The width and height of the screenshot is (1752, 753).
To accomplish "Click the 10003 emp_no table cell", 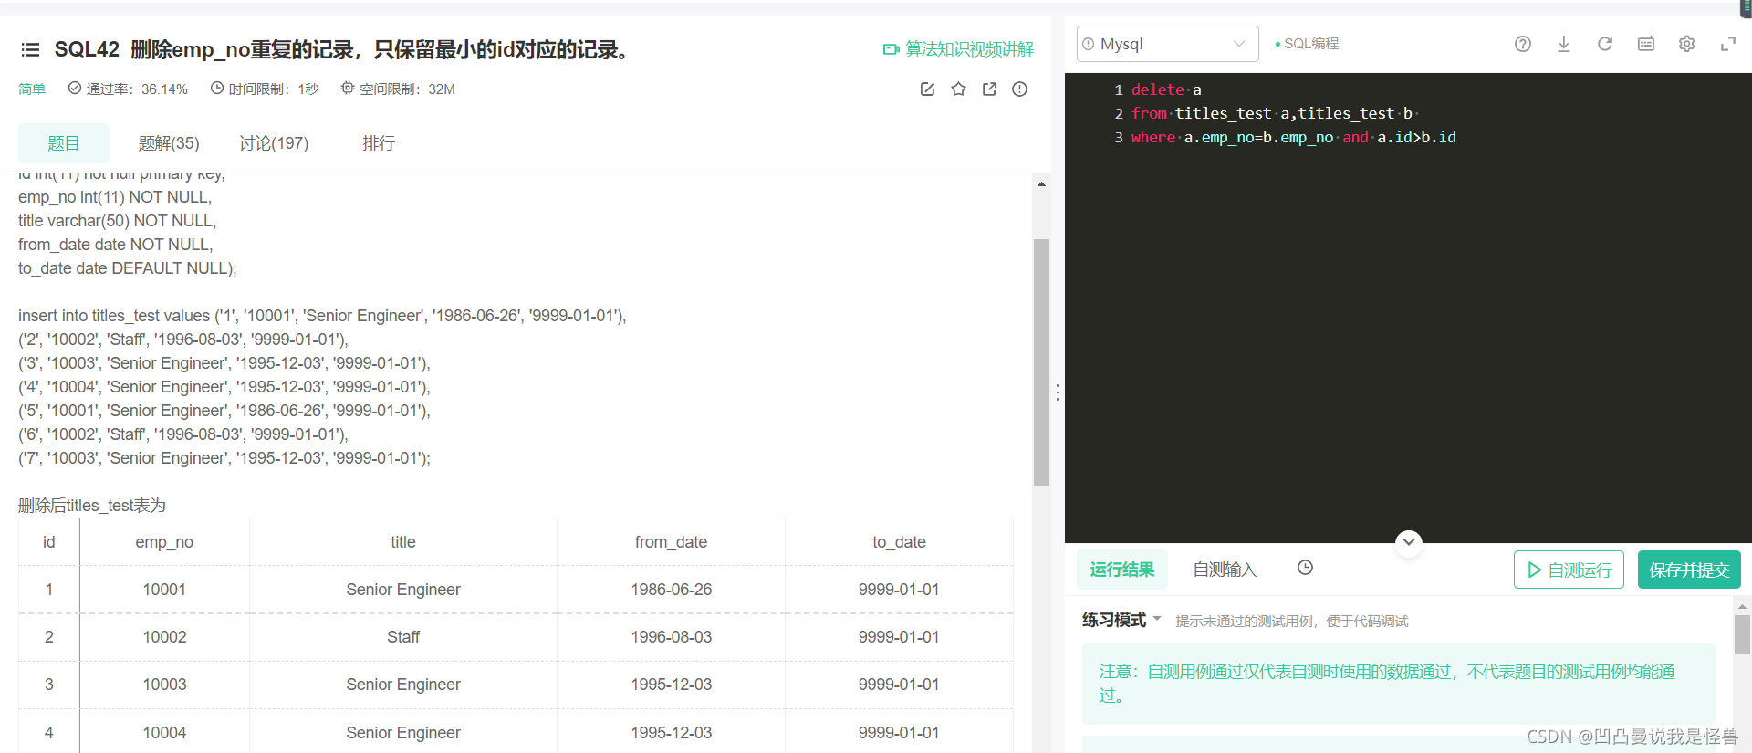I will (164, 685).
